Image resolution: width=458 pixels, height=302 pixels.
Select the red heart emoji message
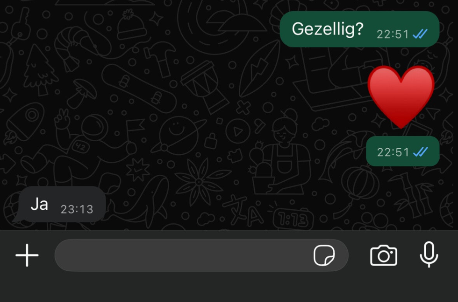tap(401, 96)
